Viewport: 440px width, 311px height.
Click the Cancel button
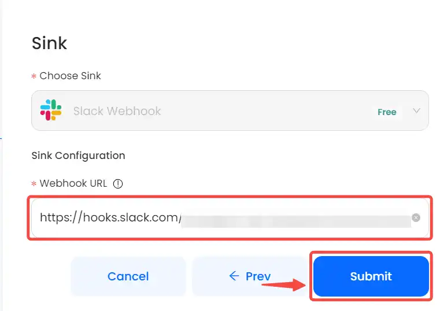[x=128, y=276]
